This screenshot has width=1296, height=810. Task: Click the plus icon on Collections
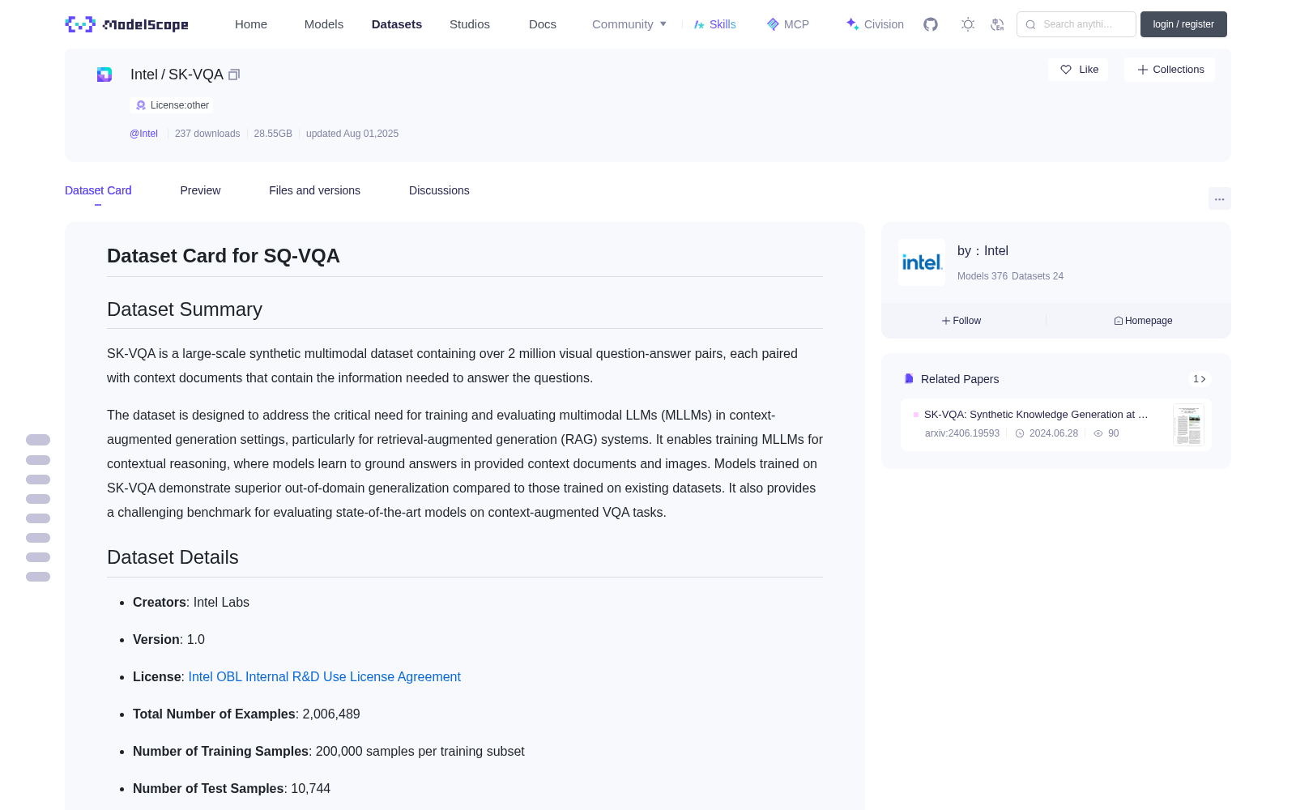[x=1143, y=70]
